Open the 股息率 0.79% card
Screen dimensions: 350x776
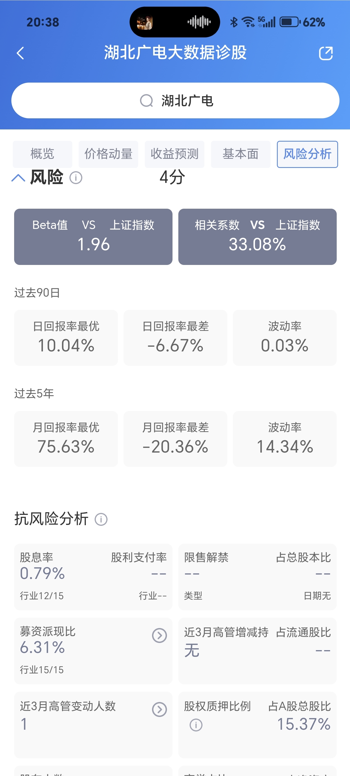(93, 577)
